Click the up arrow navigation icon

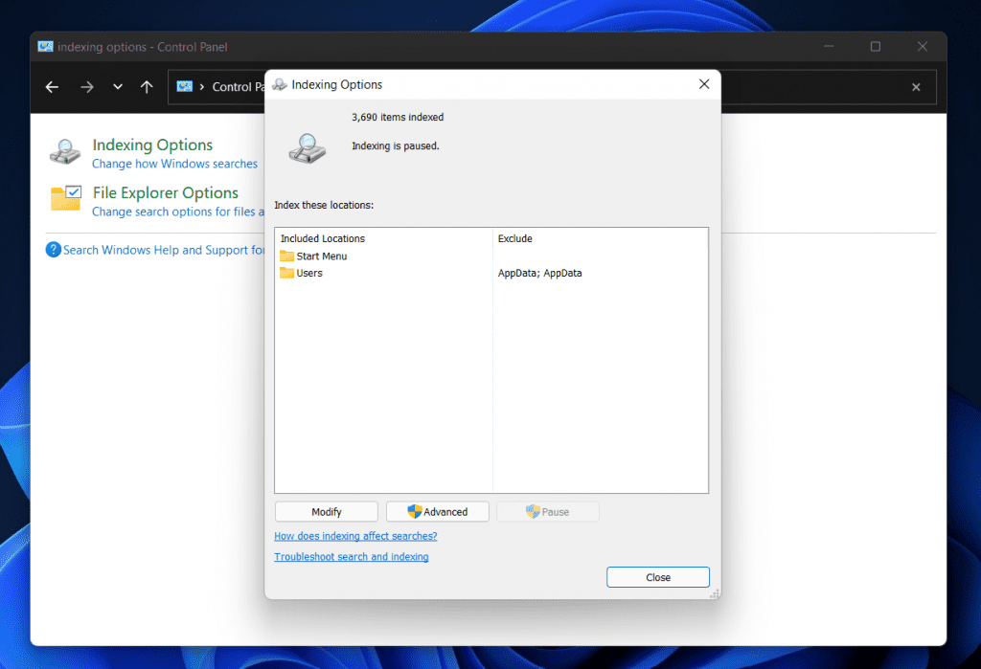coord(146,87)
